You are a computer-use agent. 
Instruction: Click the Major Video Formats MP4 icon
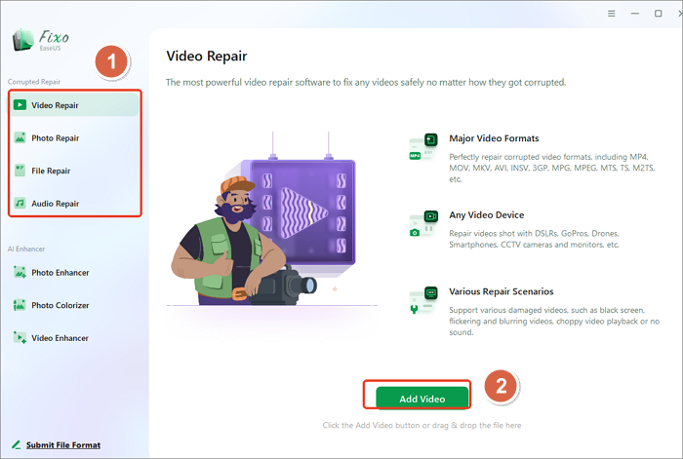(x=423, y=146)
